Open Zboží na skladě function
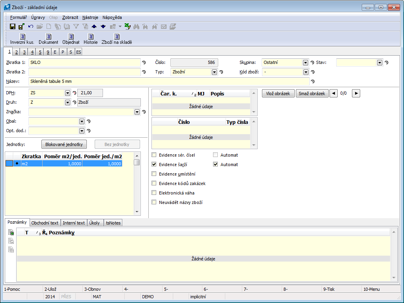 point(117,39)
